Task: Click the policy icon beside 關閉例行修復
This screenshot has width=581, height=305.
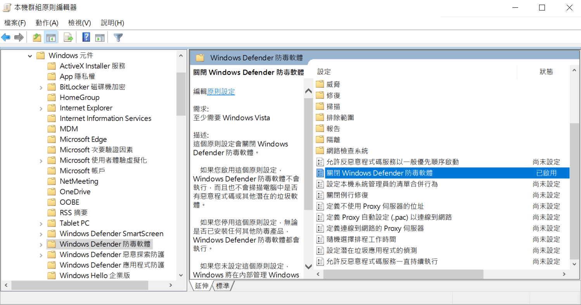Action: tap(320, 195)
